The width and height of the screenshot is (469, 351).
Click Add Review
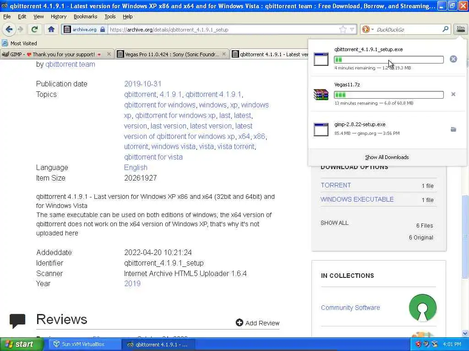(x=257, y=323)
